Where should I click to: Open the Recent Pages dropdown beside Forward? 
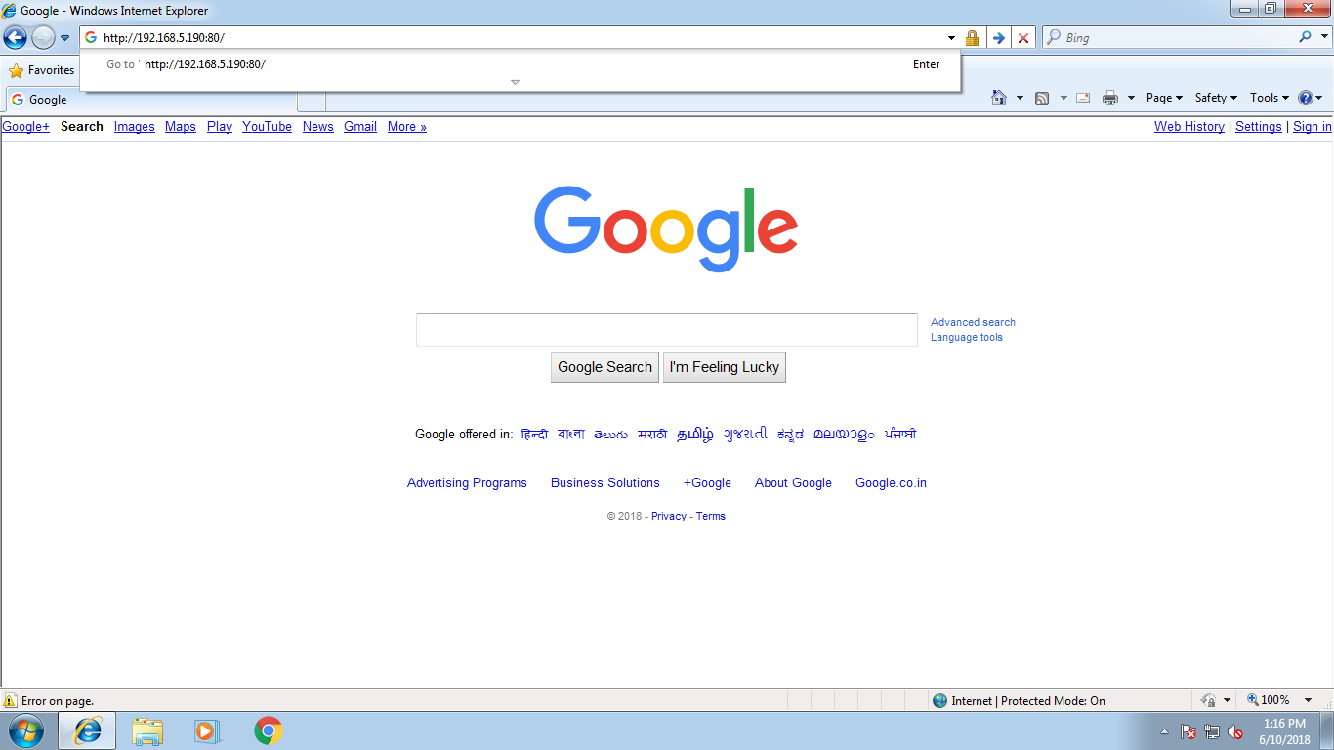tap(65, 38)
